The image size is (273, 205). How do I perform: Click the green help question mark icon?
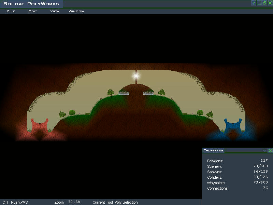(x=254, y=3)
